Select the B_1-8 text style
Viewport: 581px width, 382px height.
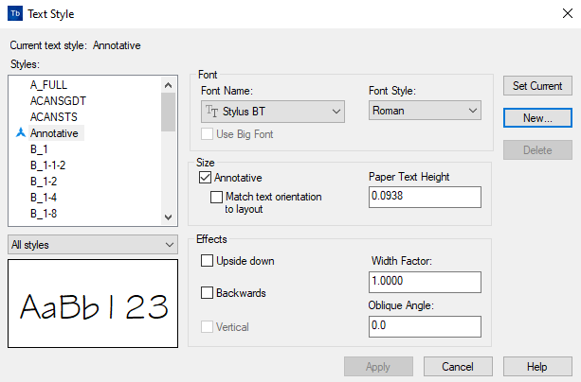tap(45, 215)
